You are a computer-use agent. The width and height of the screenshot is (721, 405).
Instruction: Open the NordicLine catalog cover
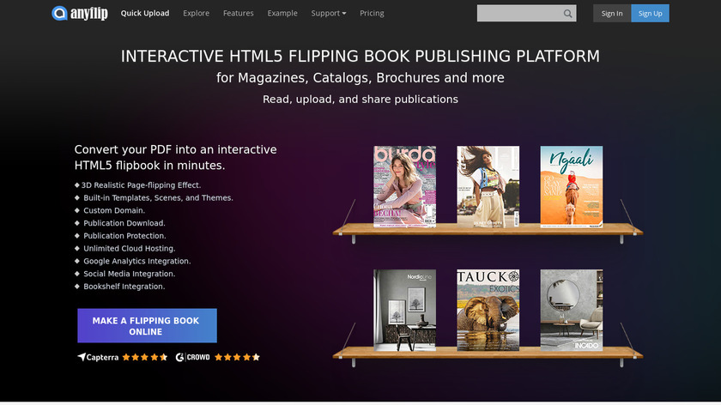pyautogui.click(x=404, y=311)
